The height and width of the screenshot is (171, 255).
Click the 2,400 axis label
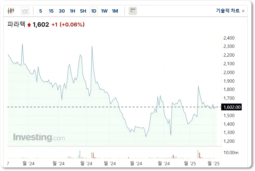click(229, 38)
